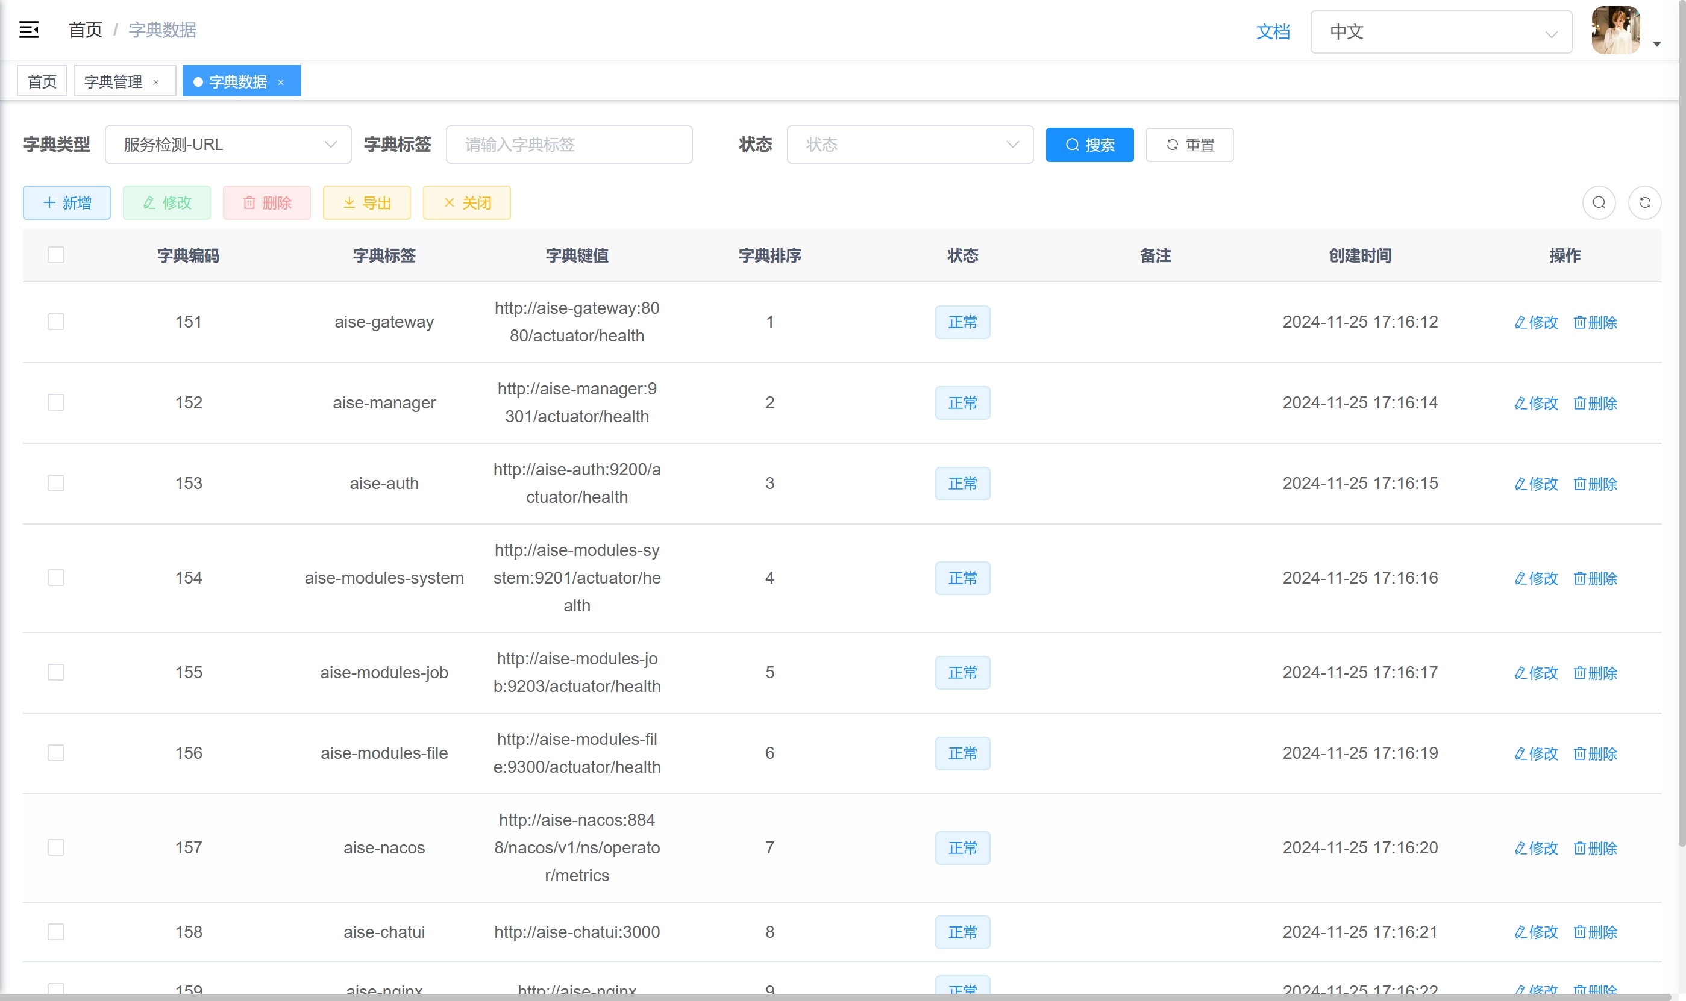This screenshot has width=1686, height=1001.
Task: Check the select-all header checkbox
Action: (x=56, y=255)
